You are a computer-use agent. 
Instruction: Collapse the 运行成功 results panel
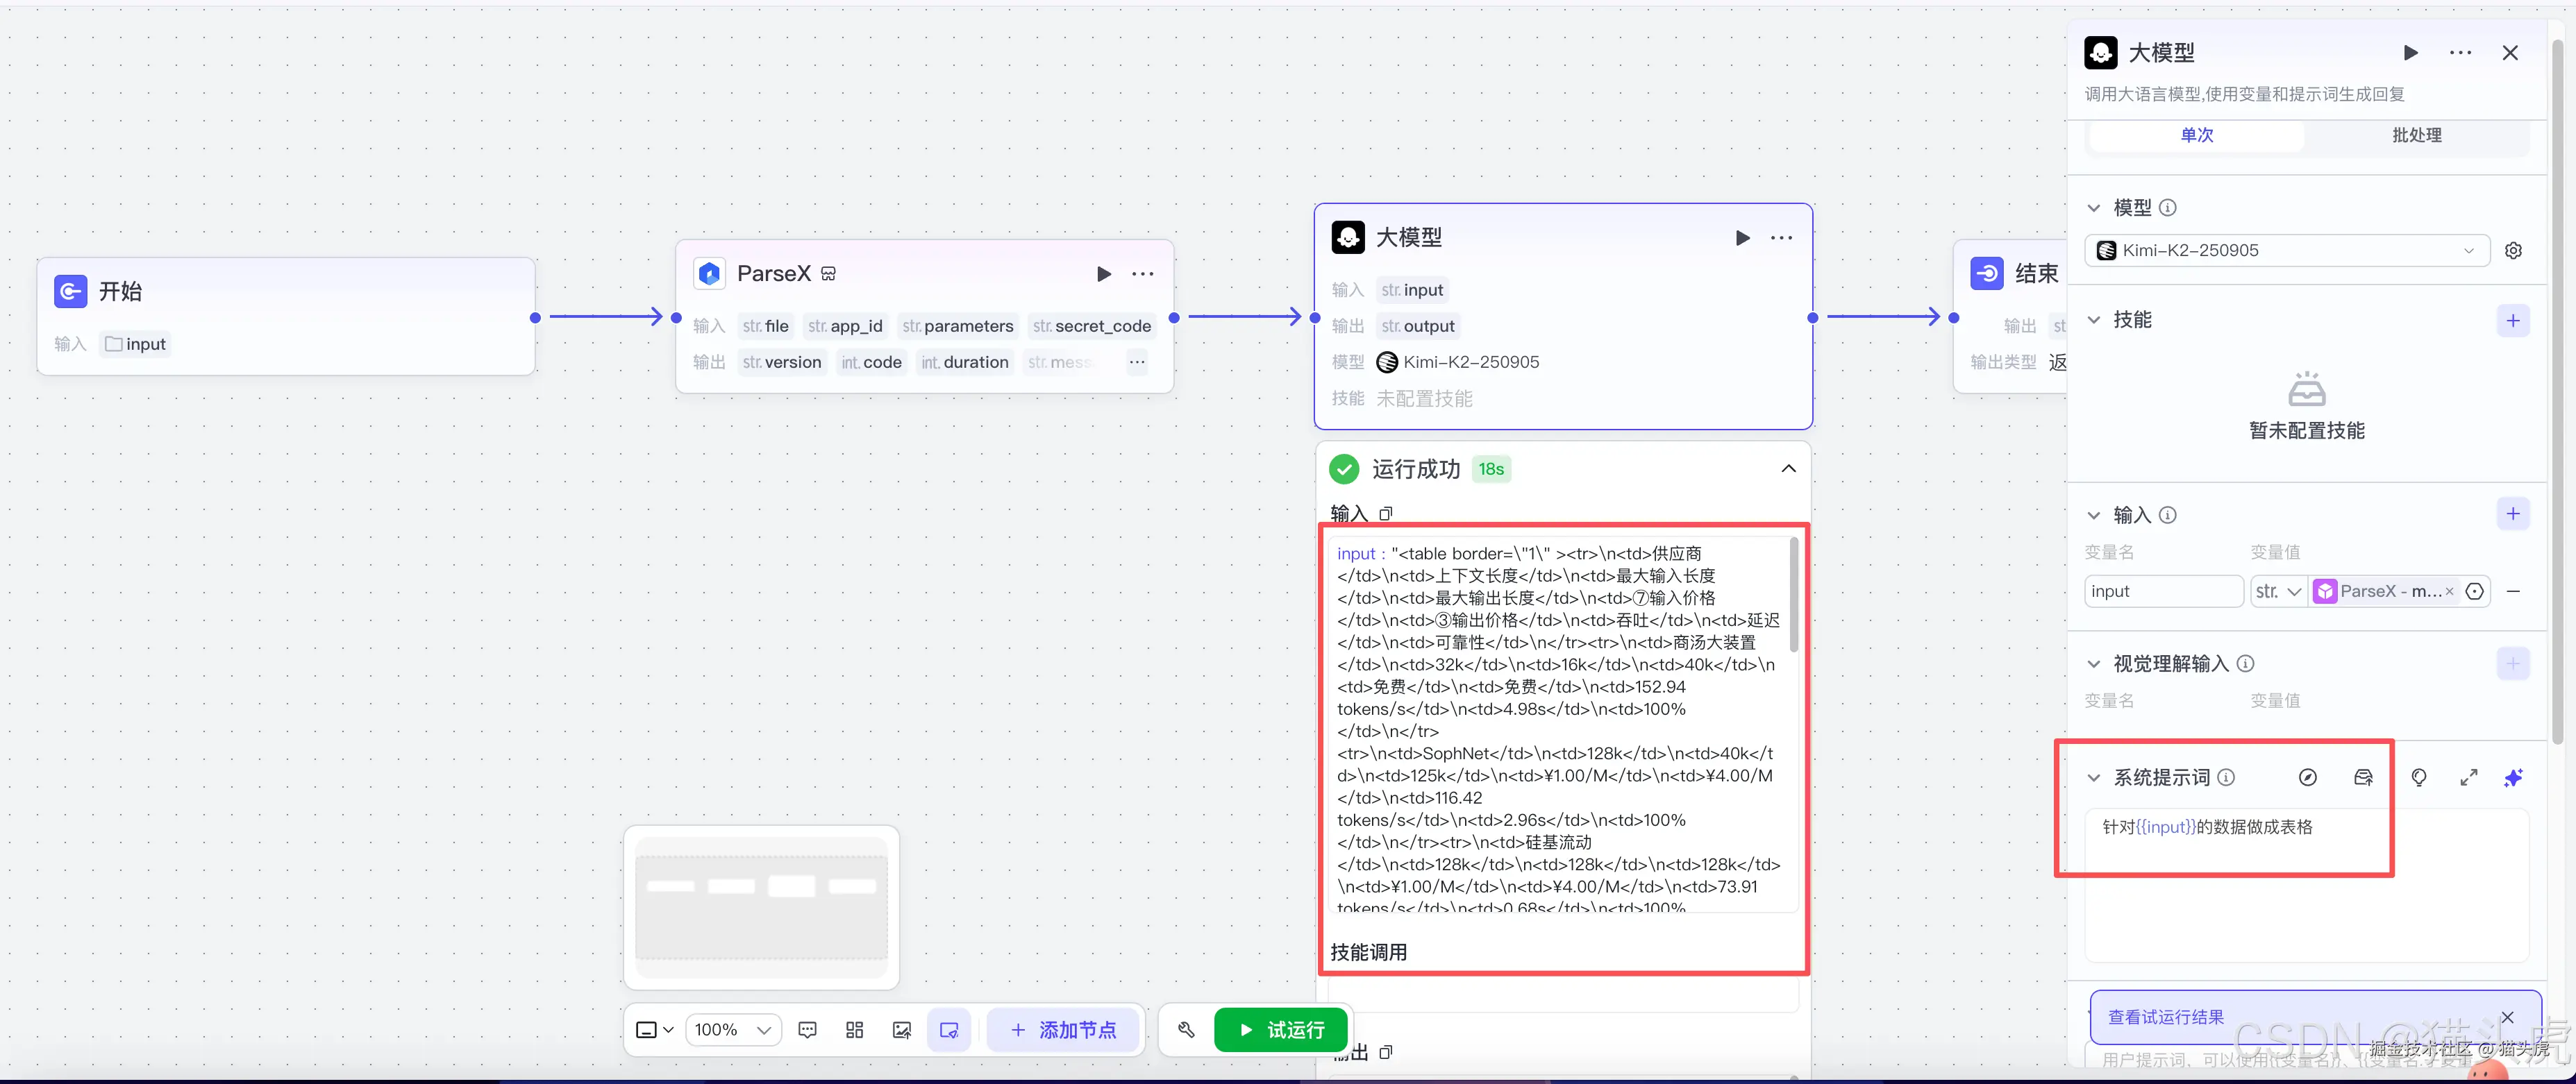pos(1789,468)
